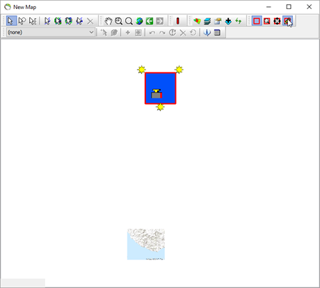Image resolution: width=320 pixels, height=288 pixels.
Task: Choose the select-by-circle cursor tool
Action: [22, 21]
